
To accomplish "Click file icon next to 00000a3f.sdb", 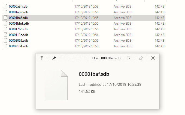I will pos(6,6).
